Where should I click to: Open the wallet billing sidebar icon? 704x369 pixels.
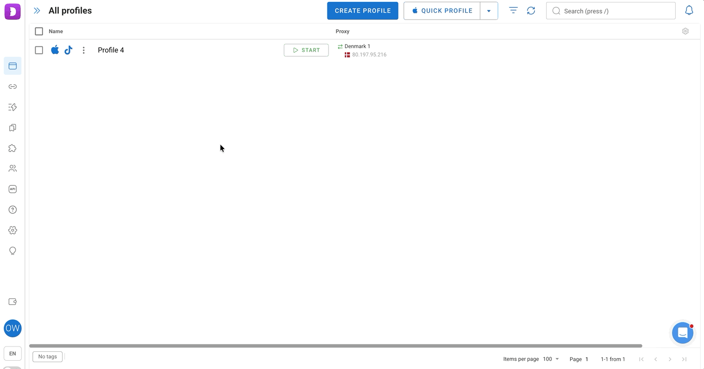(x=13, y=302)
